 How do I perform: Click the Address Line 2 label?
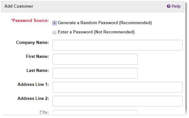tap(33, 99)
